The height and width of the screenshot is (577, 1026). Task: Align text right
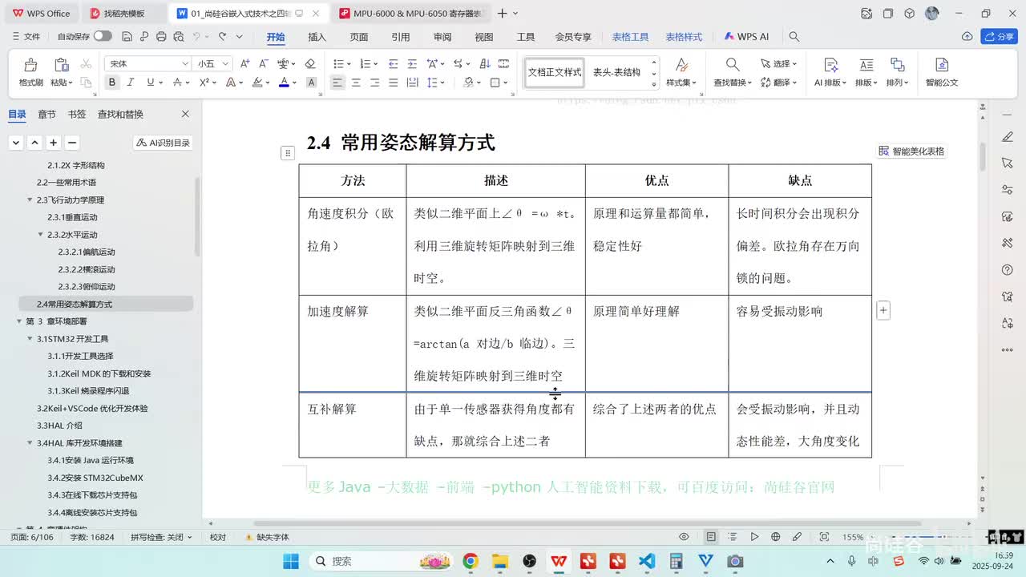[374, 83]
